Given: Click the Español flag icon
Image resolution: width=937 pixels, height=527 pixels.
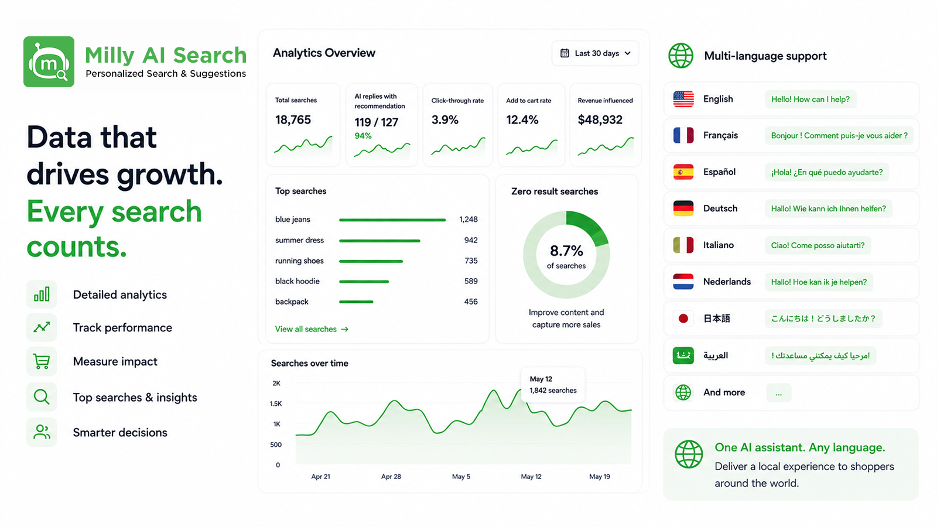Looking at the screenshot, I should coord(683,172).
